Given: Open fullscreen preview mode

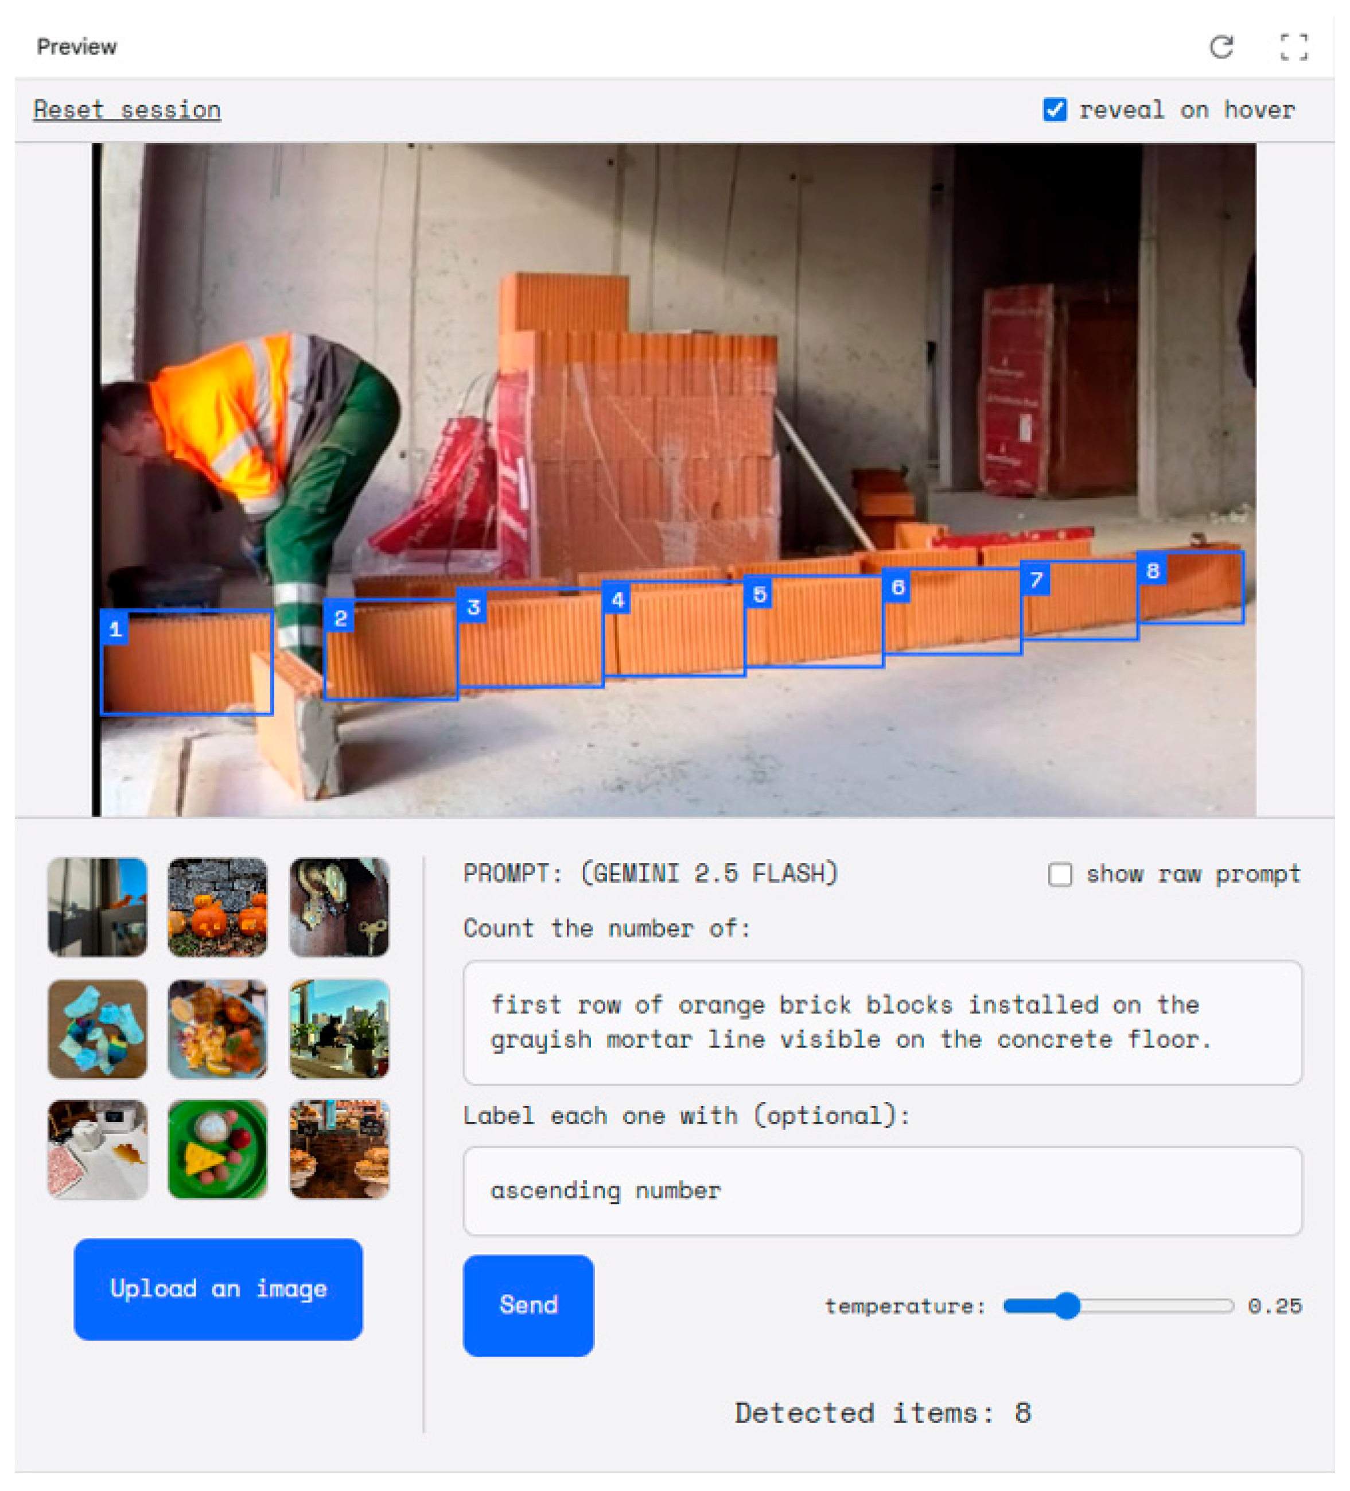Looking at the screenshot, I should click(1293, 46).
